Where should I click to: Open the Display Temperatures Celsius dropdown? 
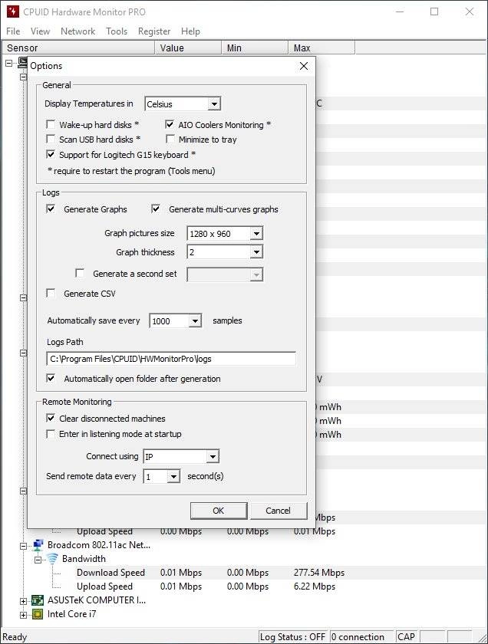214,104
